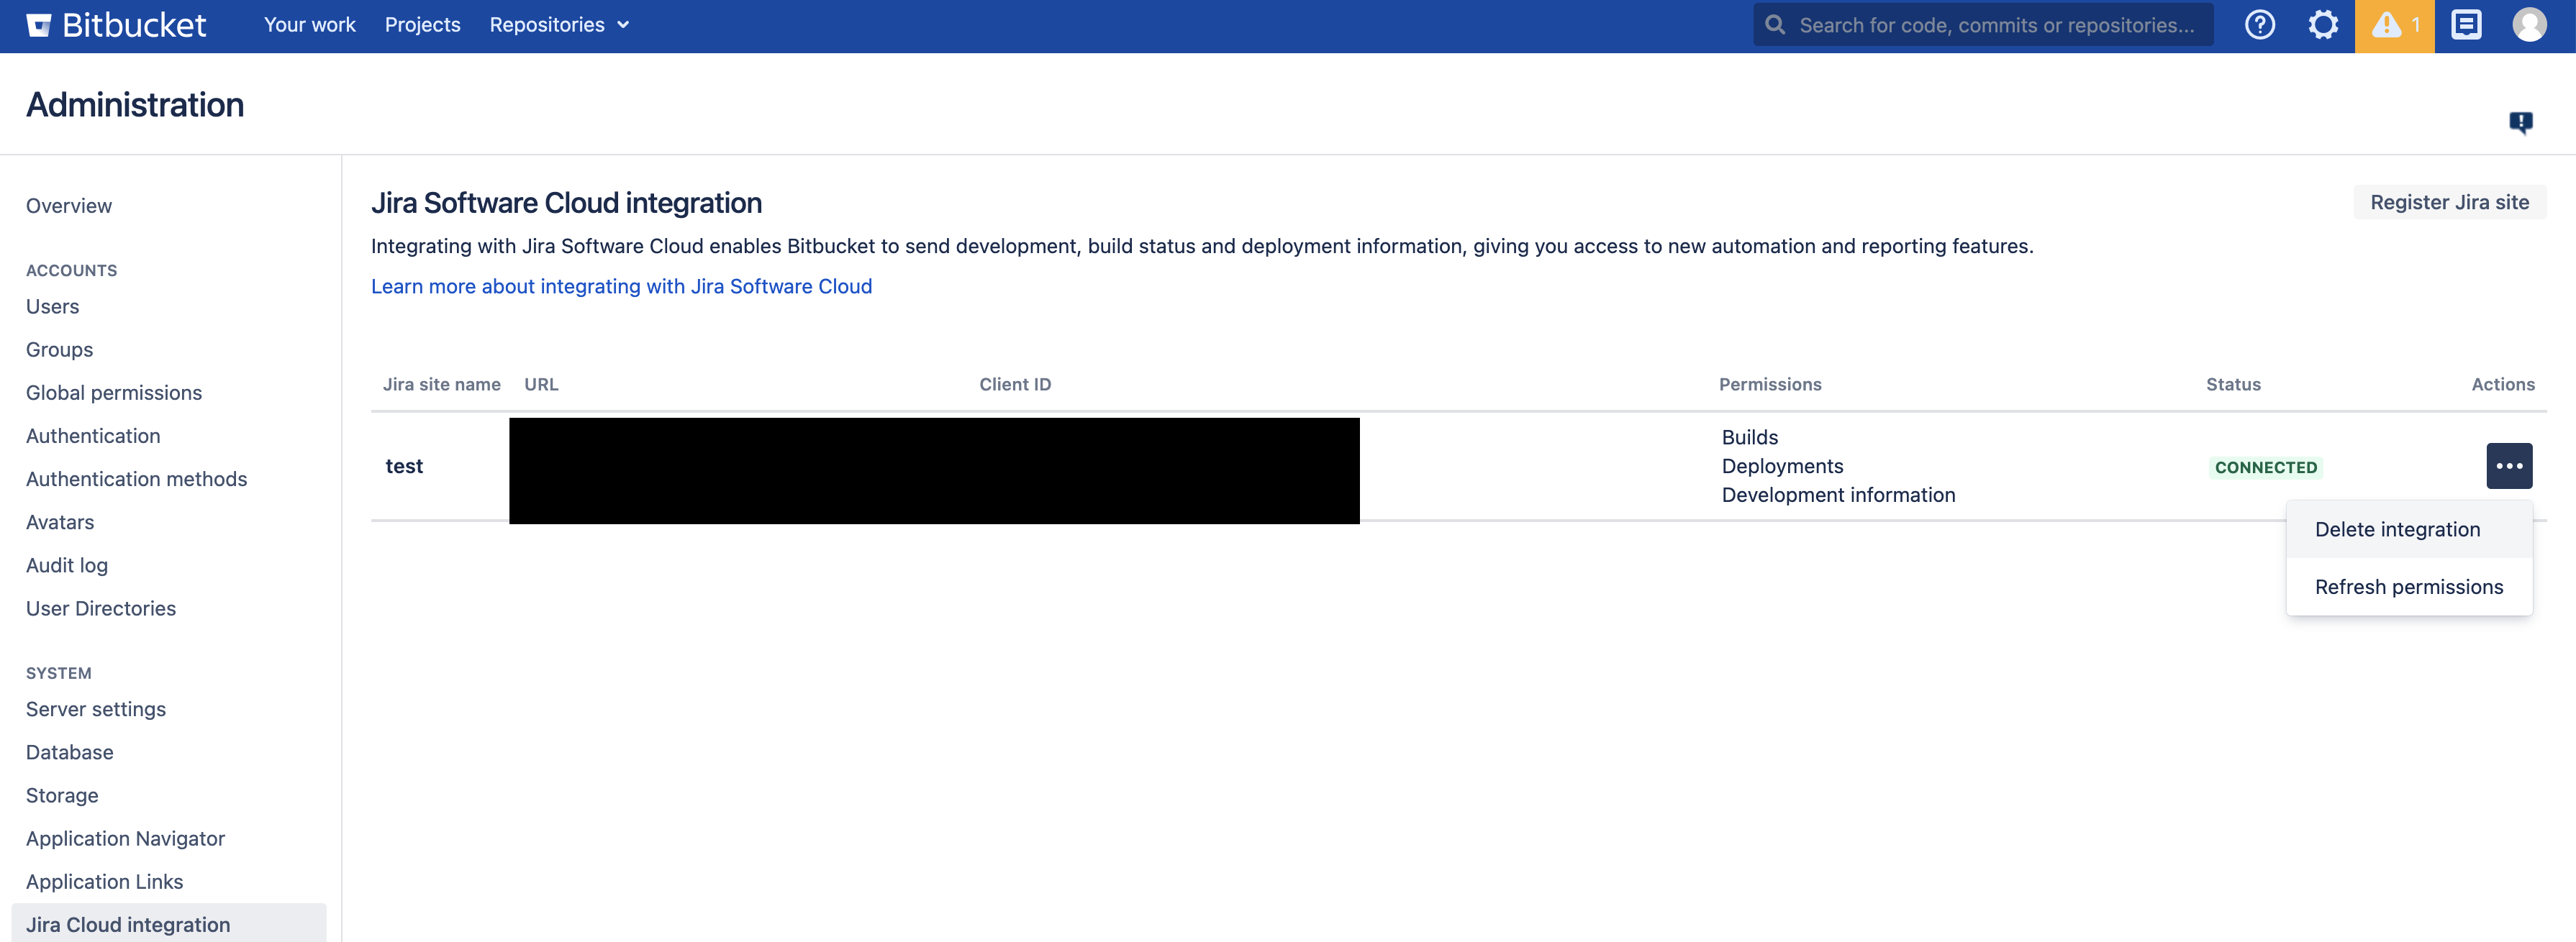Open the administration gear icon

[x=2322, y=25]
